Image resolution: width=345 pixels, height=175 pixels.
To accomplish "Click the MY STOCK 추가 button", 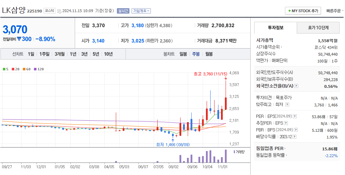I will [303, 11].
